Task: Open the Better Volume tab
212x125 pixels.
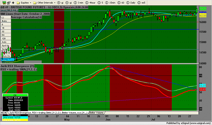Action: coord(96,113)
